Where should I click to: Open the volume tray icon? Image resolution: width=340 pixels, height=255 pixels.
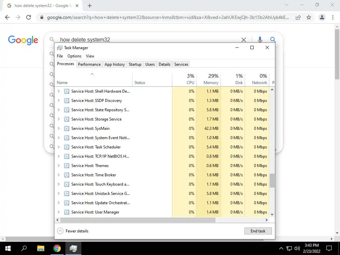(297, 248)
